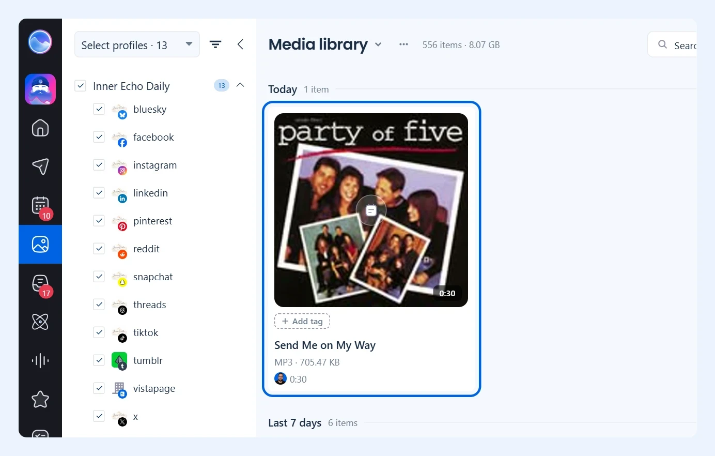This screenshot has width=715, height=456.
Task: Click the Last 7 days section heading
Action: click(295, 423)
